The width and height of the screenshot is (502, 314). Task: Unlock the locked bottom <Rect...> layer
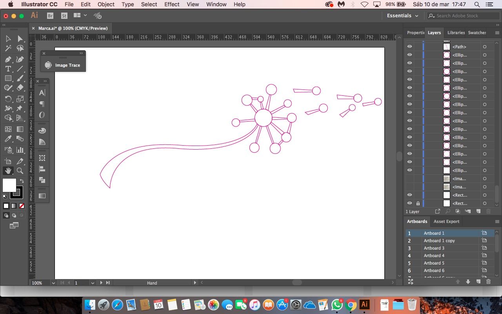tap(418, 203)
